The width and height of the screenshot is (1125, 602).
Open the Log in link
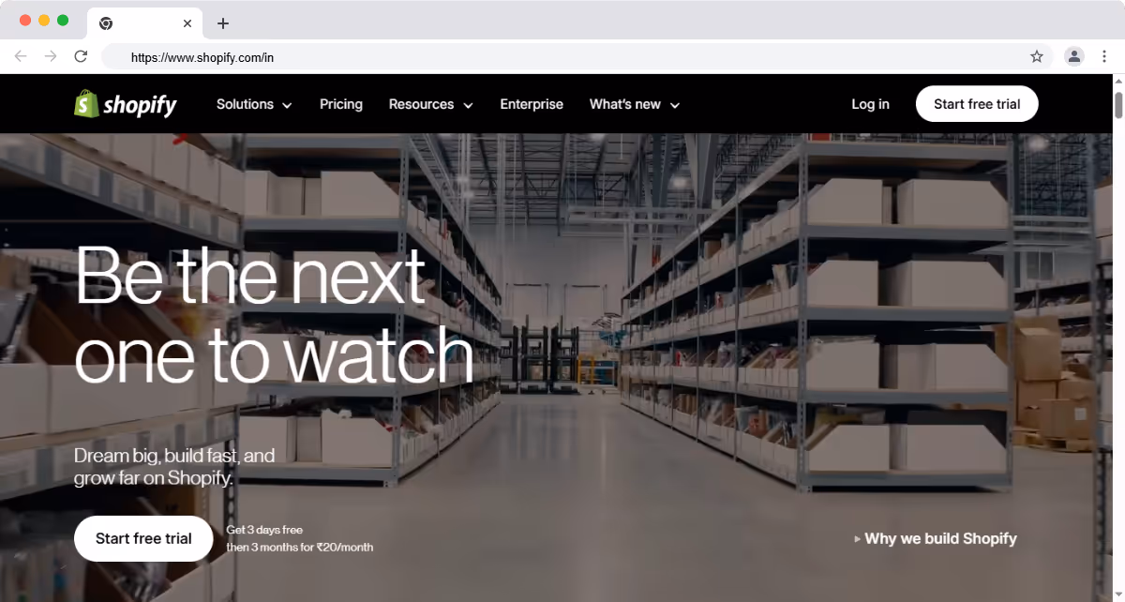(x=870, y=104)
